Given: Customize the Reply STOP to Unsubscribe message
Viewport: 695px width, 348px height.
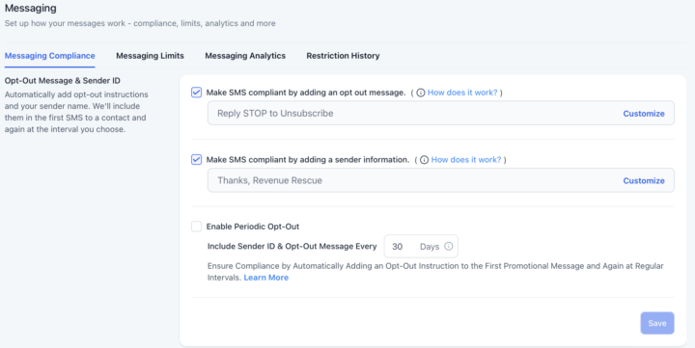Looking at the screenshot, I should 644,114.
